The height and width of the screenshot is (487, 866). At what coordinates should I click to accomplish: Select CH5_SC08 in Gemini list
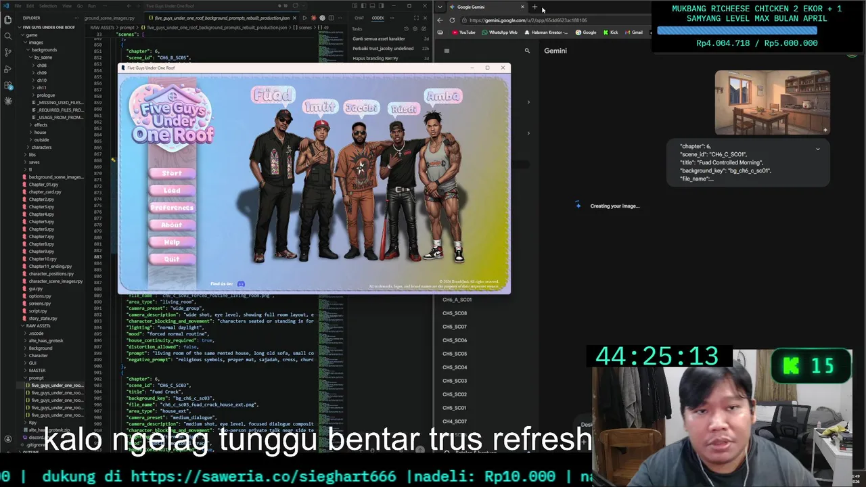click(x=455, y=313)
